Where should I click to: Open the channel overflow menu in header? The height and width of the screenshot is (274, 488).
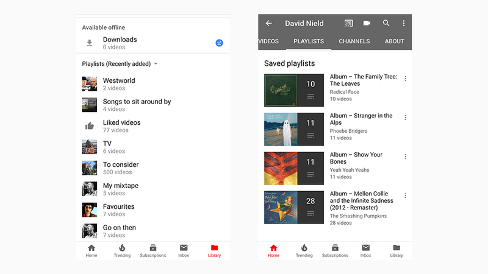click(x=404, y=23)
